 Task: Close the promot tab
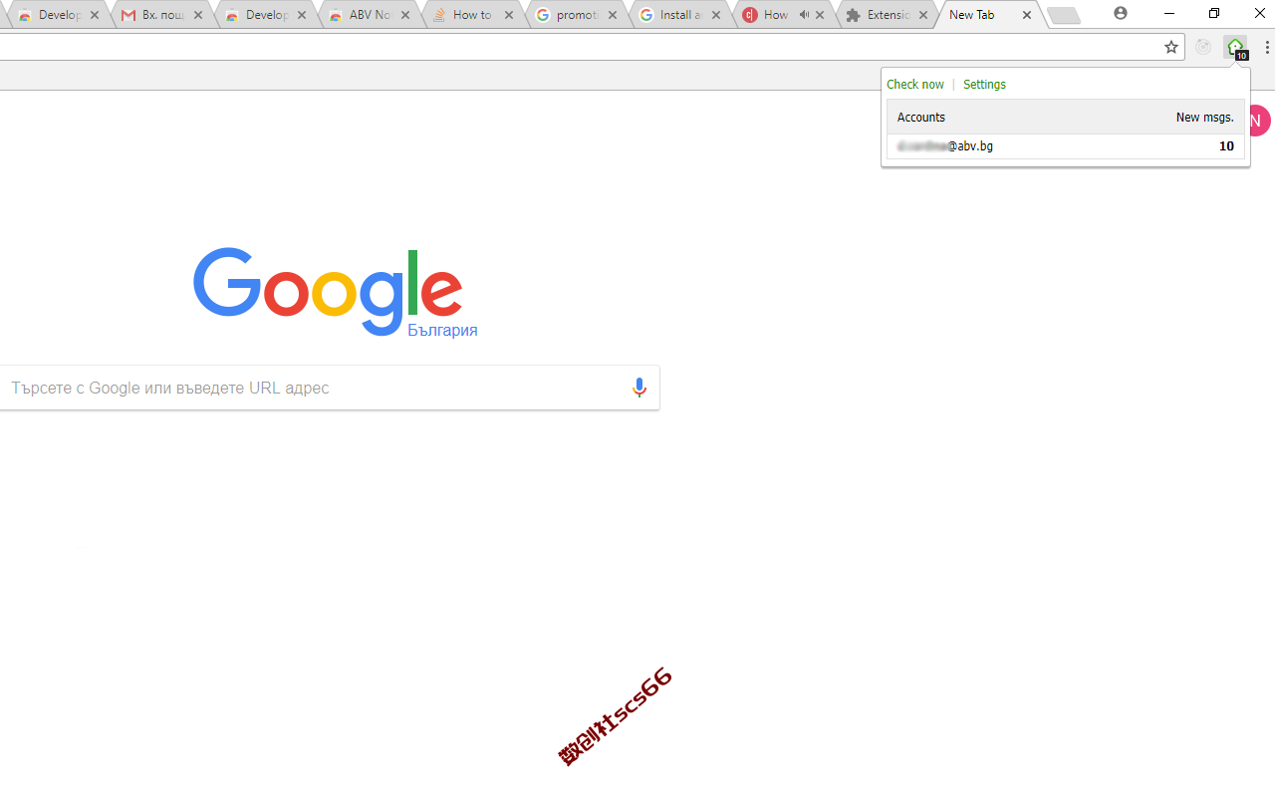[x=613, y=15]
